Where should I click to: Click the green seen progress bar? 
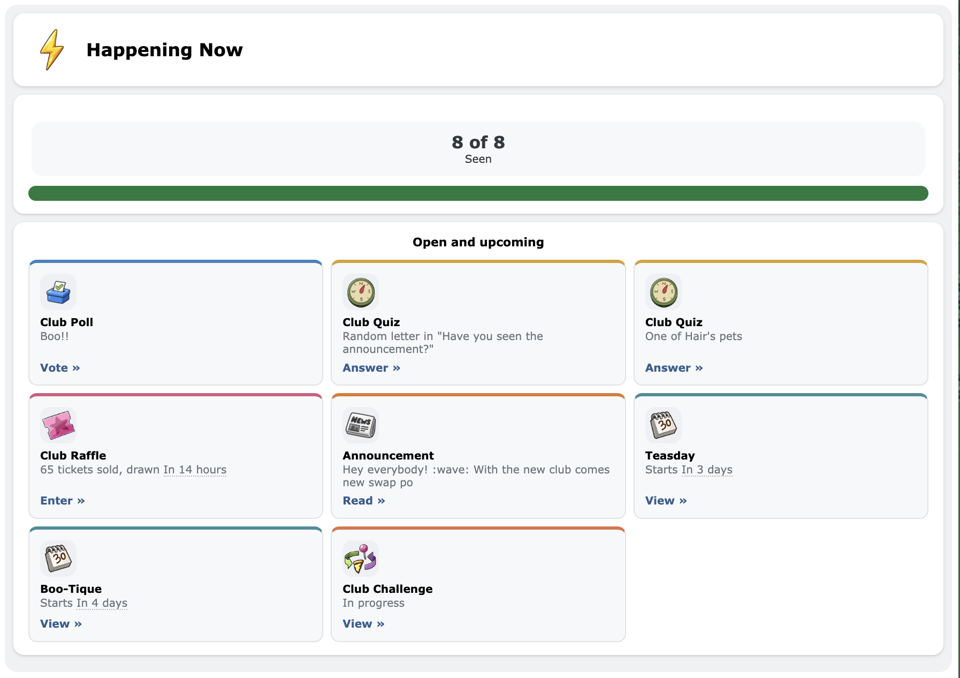pyautogui.click(x=478, y=193)
